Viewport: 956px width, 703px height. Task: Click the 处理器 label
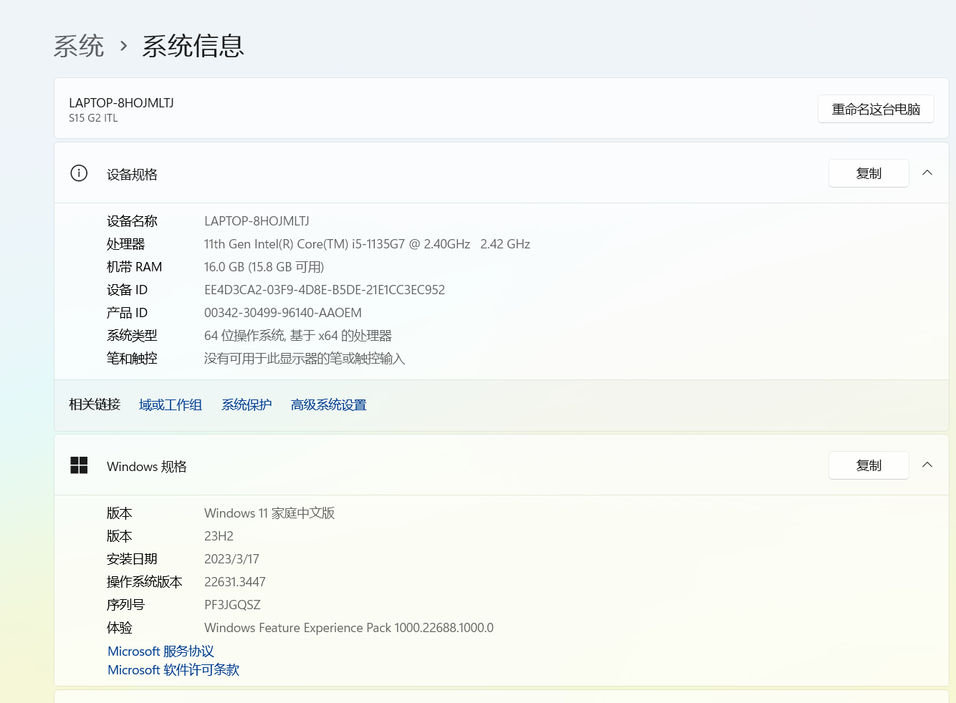pos(125,244)
